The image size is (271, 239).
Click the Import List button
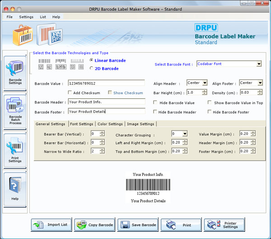pyautogui.click(x=51, y=225)
